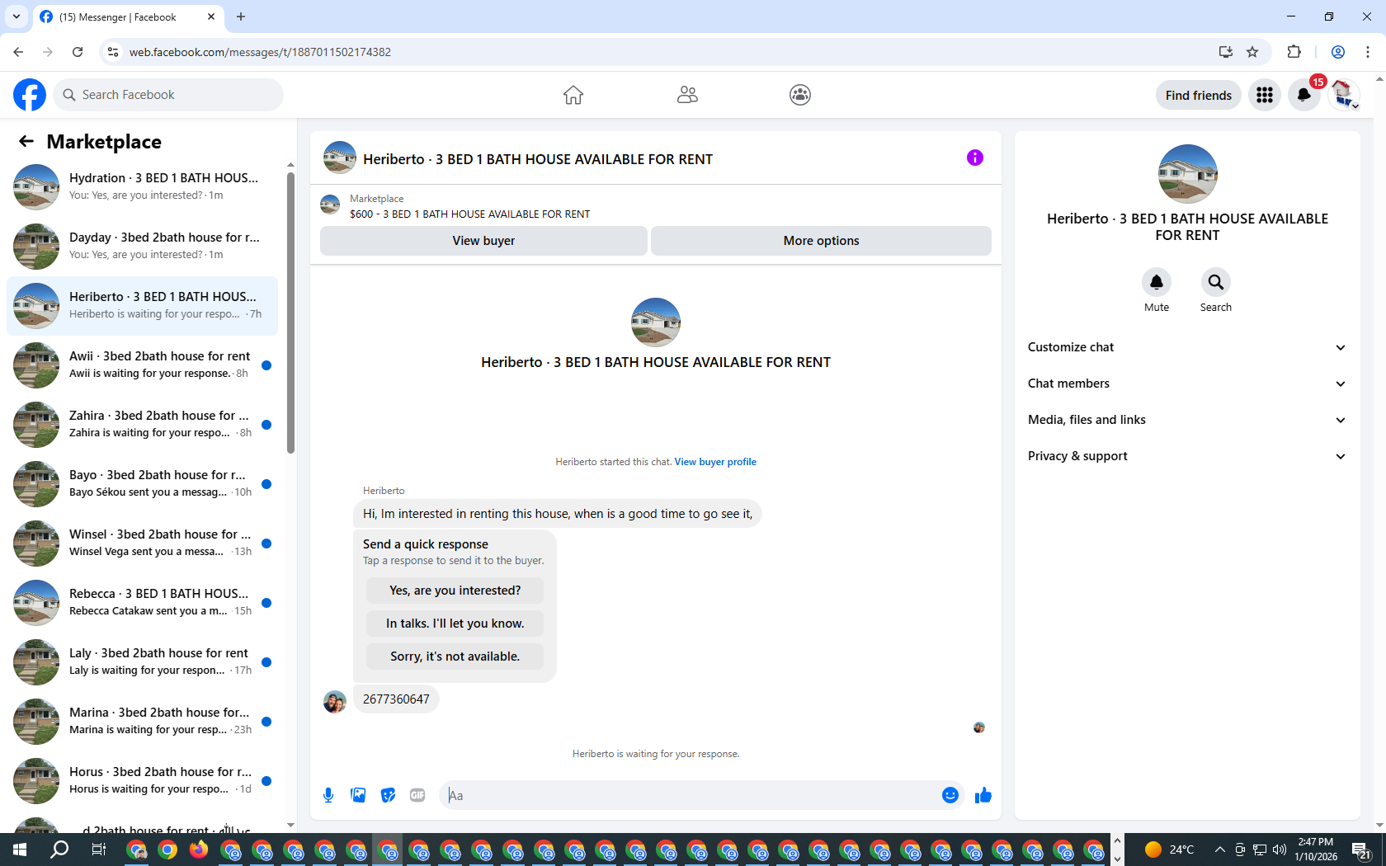Send a thumbs-up like
Viewport: 1386px width, 866px height.
point(983,795)
